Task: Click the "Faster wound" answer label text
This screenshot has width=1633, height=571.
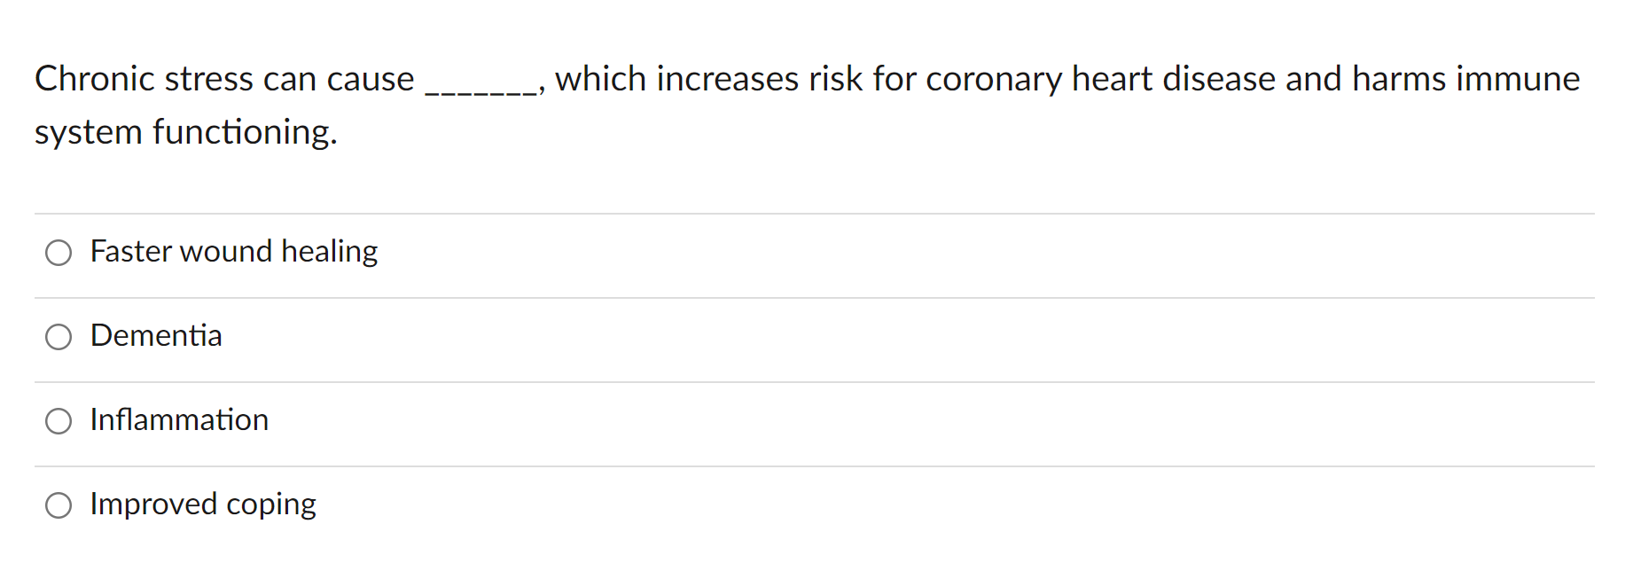Action: pyautogui.click(x=182, y=252)
